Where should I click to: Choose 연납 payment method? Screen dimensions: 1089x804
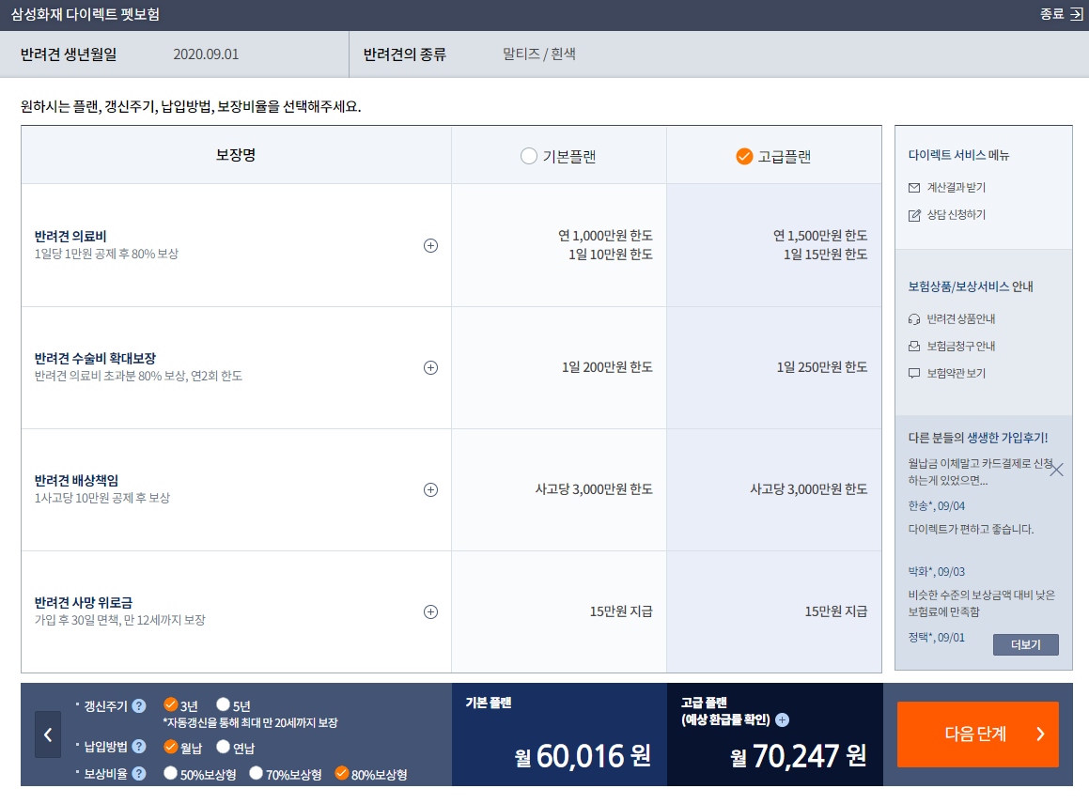pos(223,747)
